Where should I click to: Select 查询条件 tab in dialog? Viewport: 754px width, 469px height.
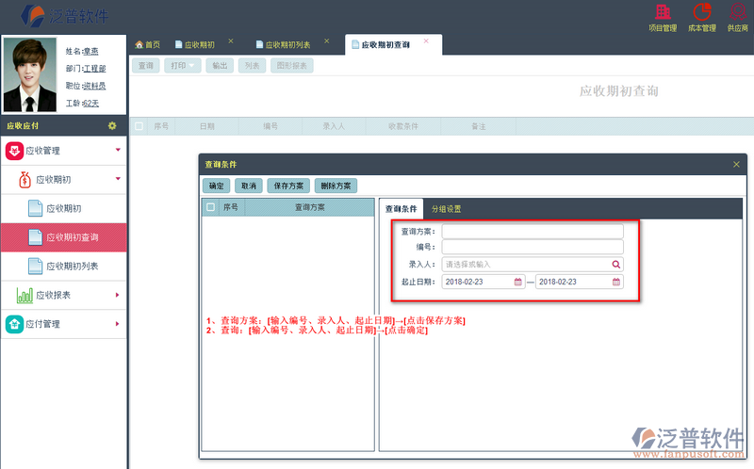coord(402,209)
